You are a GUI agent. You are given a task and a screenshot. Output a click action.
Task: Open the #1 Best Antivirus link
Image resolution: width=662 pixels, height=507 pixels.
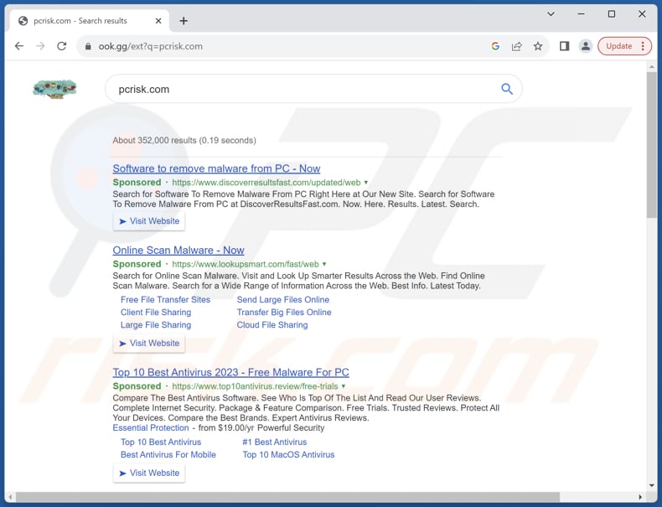tap(274, 442)
